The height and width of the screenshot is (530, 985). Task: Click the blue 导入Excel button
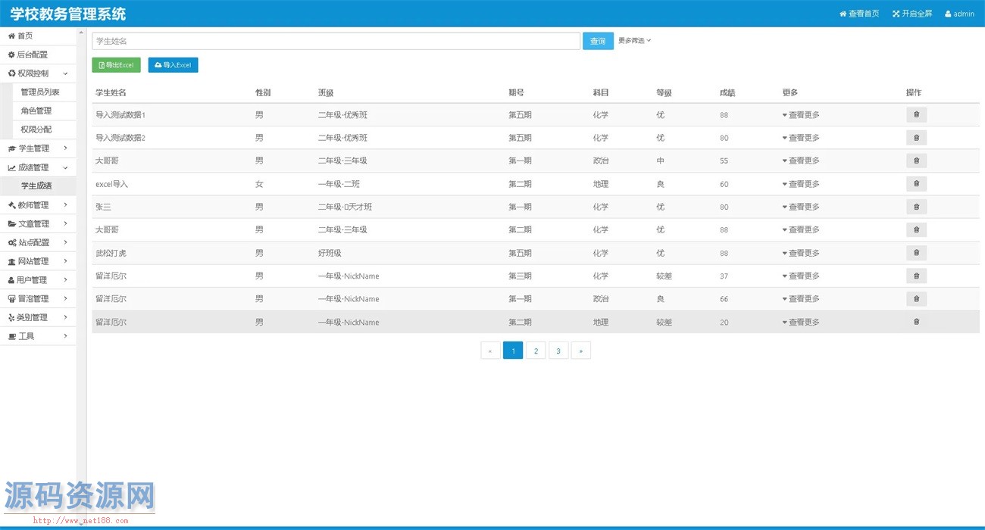pos(173,65)
